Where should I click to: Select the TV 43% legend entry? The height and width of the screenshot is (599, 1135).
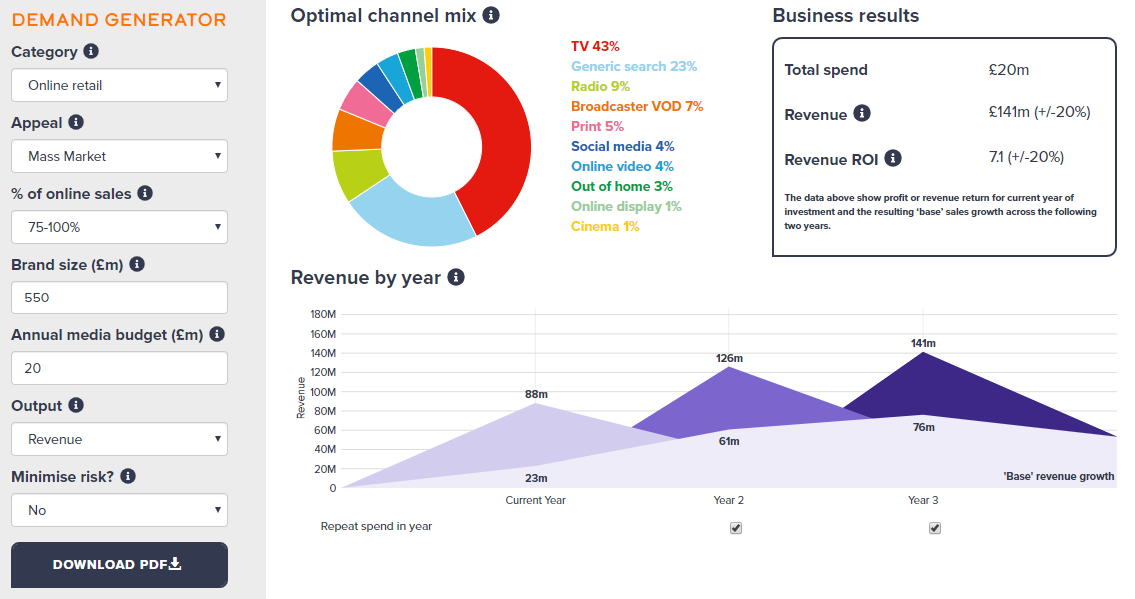[x=596, y=45]
